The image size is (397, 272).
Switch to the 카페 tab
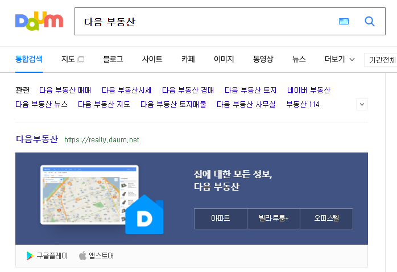coord(188,59)
